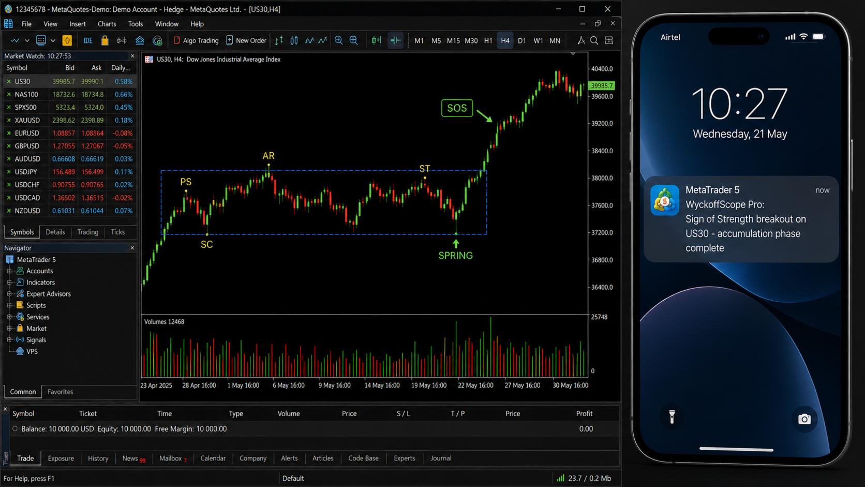The image size is (865, 487).
Task: Open the Insert menu
Action: coord(78,24)
